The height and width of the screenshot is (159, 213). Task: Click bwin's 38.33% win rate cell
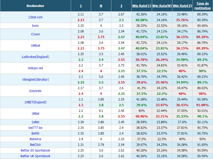pos(141,26)
